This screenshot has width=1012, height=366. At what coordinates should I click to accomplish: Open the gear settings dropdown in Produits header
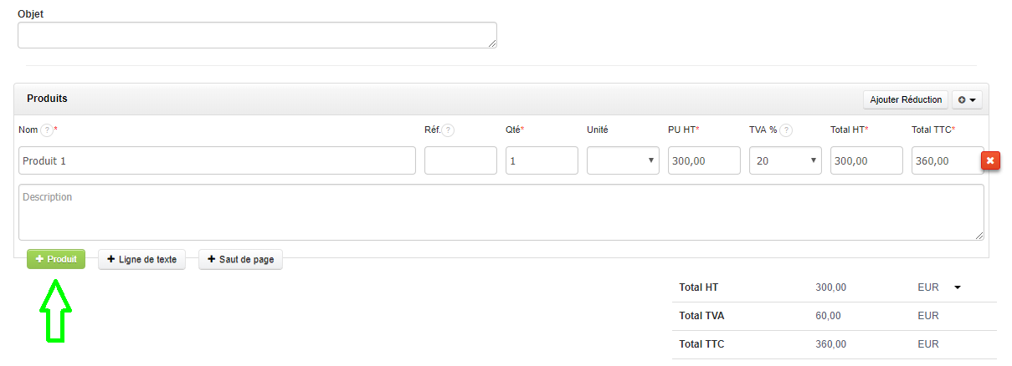[x=967, y=99]
